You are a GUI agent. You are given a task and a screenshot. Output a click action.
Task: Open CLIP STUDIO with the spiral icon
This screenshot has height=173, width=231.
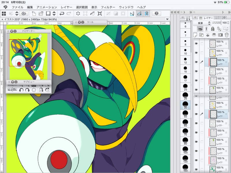click(24, 14)
